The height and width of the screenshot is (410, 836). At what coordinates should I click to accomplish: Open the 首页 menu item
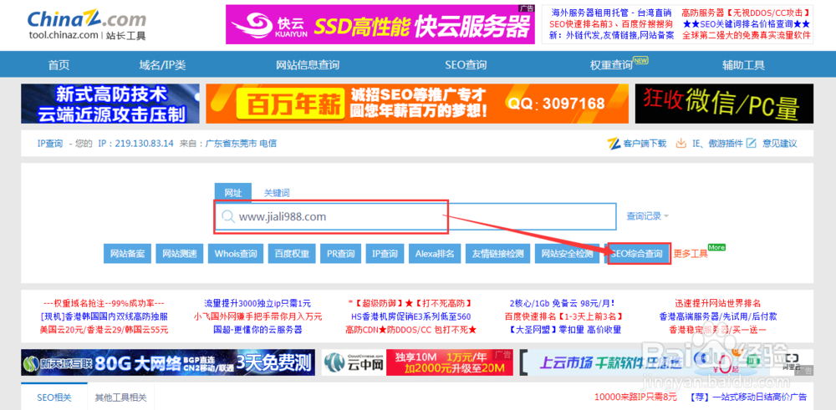tap(59, 65)
